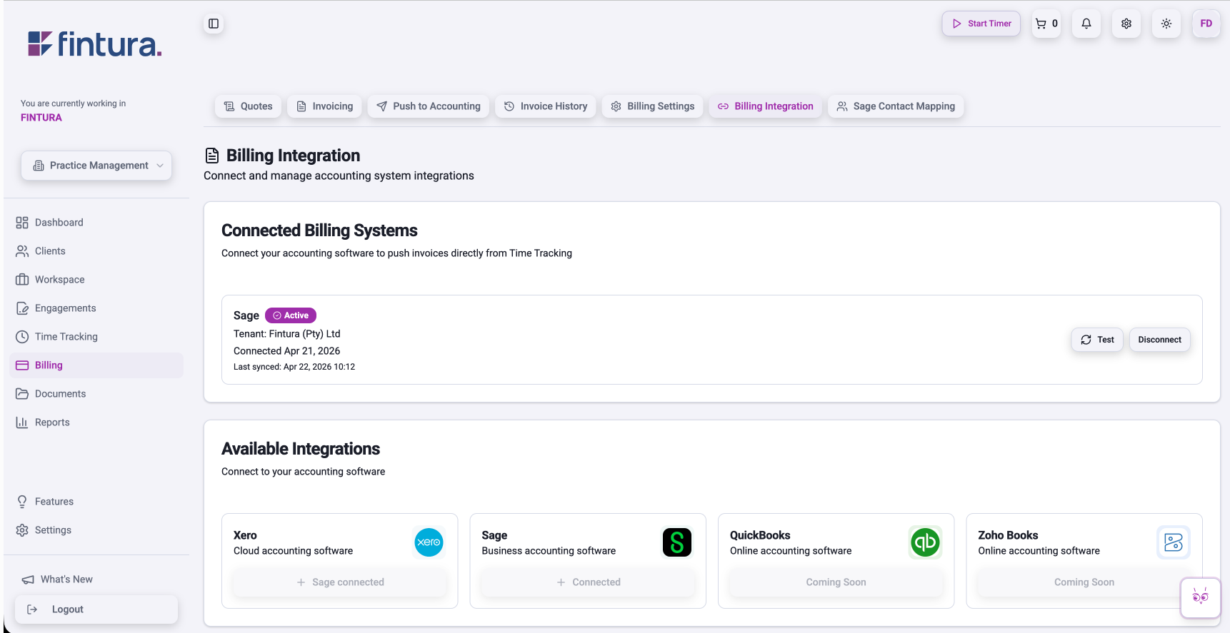Test the Sage connection
Screen dimensions: 1230x633
[1097, 340]
